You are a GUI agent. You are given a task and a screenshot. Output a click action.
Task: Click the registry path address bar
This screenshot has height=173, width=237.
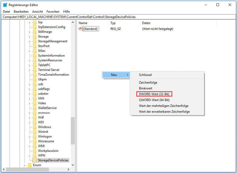click(x=118, y=17)
